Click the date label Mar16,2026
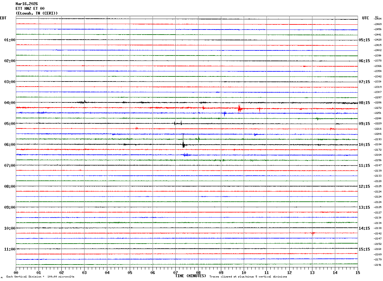383x281 pixels. [x=27, y=4]
